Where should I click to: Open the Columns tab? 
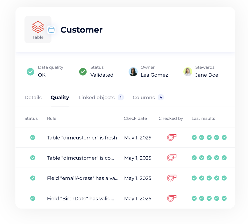(x=144, y=97)
